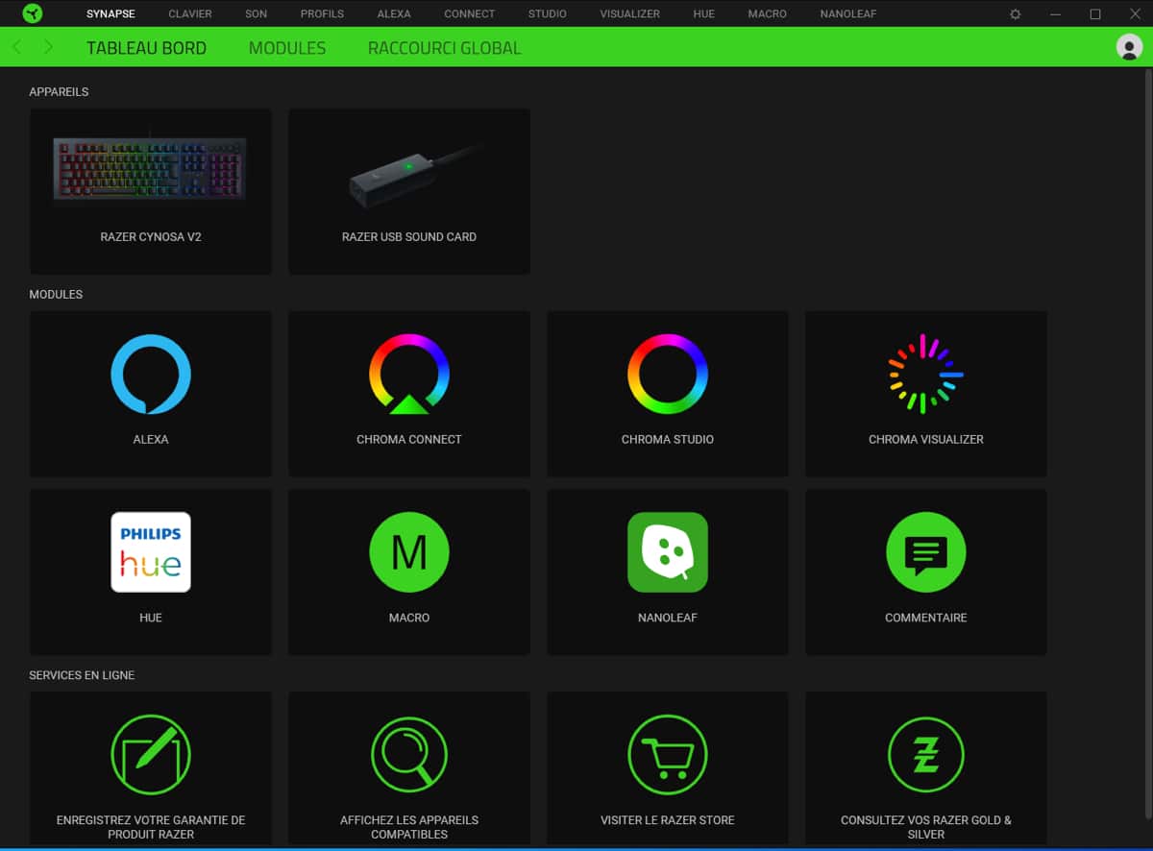Viewport: 1153px width, 851px height.
Task: Click the Razer Store shopping cart icon
Action: point(668,754)
